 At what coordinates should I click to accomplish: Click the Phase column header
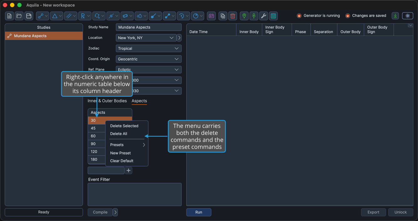301,30
